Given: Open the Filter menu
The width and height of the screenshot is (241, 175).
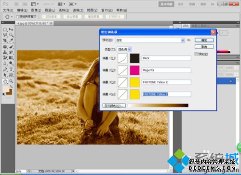Looking at the screenshot, I should [x=78, y=10].
